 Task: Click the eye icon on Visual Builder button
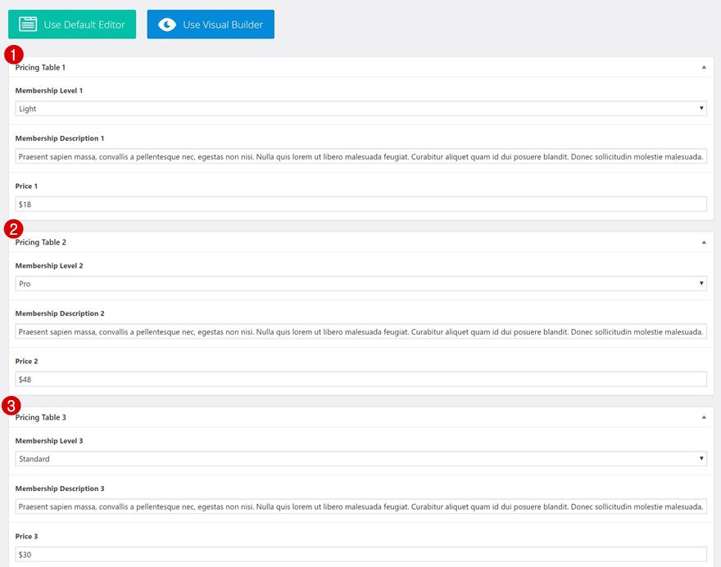(x=167, y=25)
